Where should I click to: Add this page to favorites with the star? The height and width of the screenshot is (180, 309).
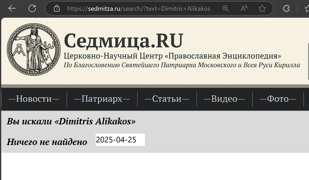(262, 8)
